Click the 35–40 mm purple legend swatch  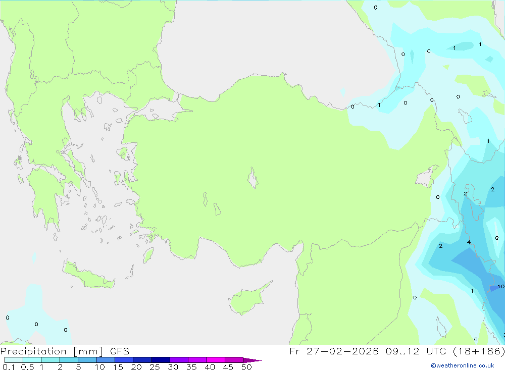197,360
